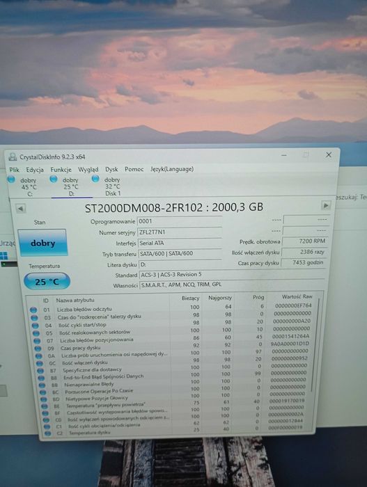Open the Plik menu
367x487 pixels.
tap(15, 170)
